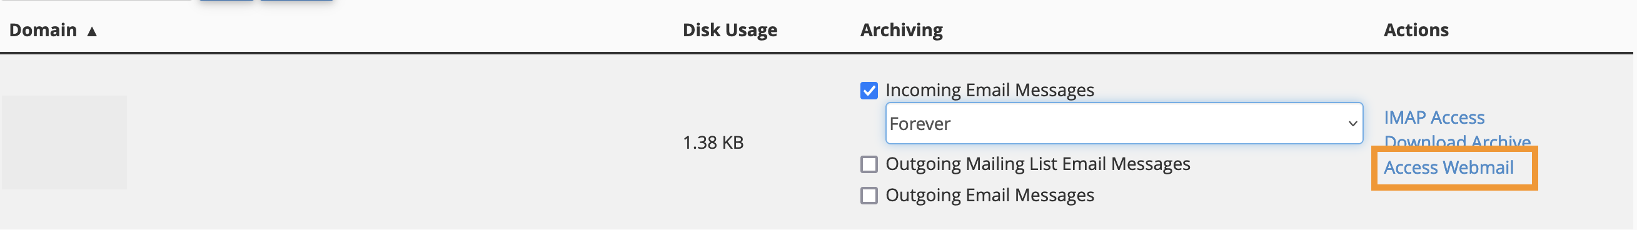Click the dropdown chevron on Forever select
The width and height of the screenshot is (1637, 230).
click(1352, 124)
